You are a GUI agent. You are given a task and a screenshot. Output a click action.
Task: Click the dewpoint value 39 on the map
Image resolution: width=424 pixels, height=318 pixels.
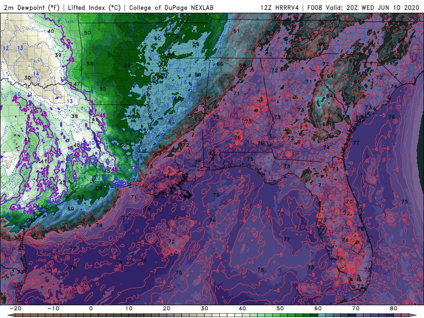58,55
